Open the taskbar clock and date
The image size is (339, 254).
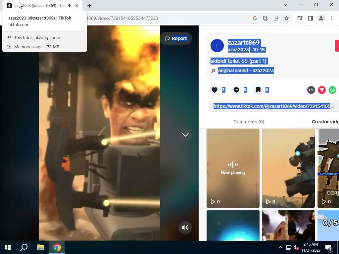tap(311, 247)
